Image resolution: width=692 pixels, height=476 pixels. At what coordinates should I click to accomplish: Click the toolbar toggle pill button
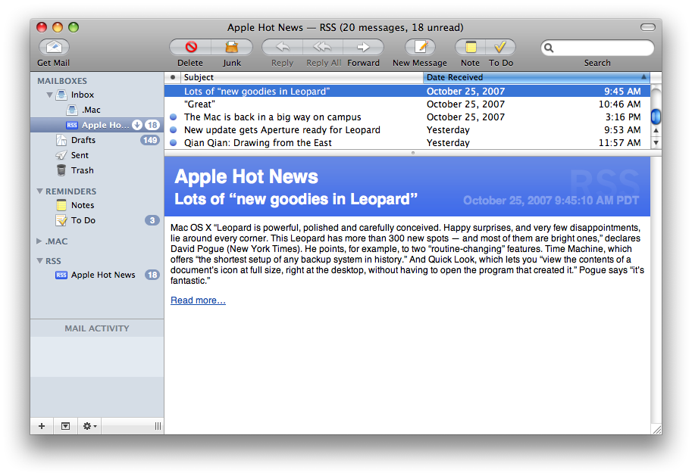pos(648,27)
